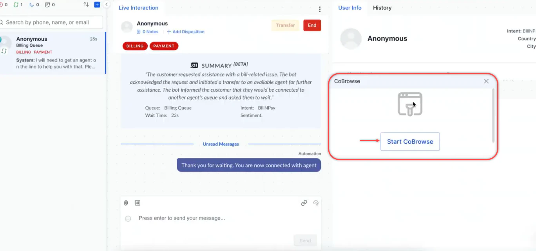Click the Start CoBrowse button
The height and width of the screenshot is (251, 536).
(x=410, y=142)
